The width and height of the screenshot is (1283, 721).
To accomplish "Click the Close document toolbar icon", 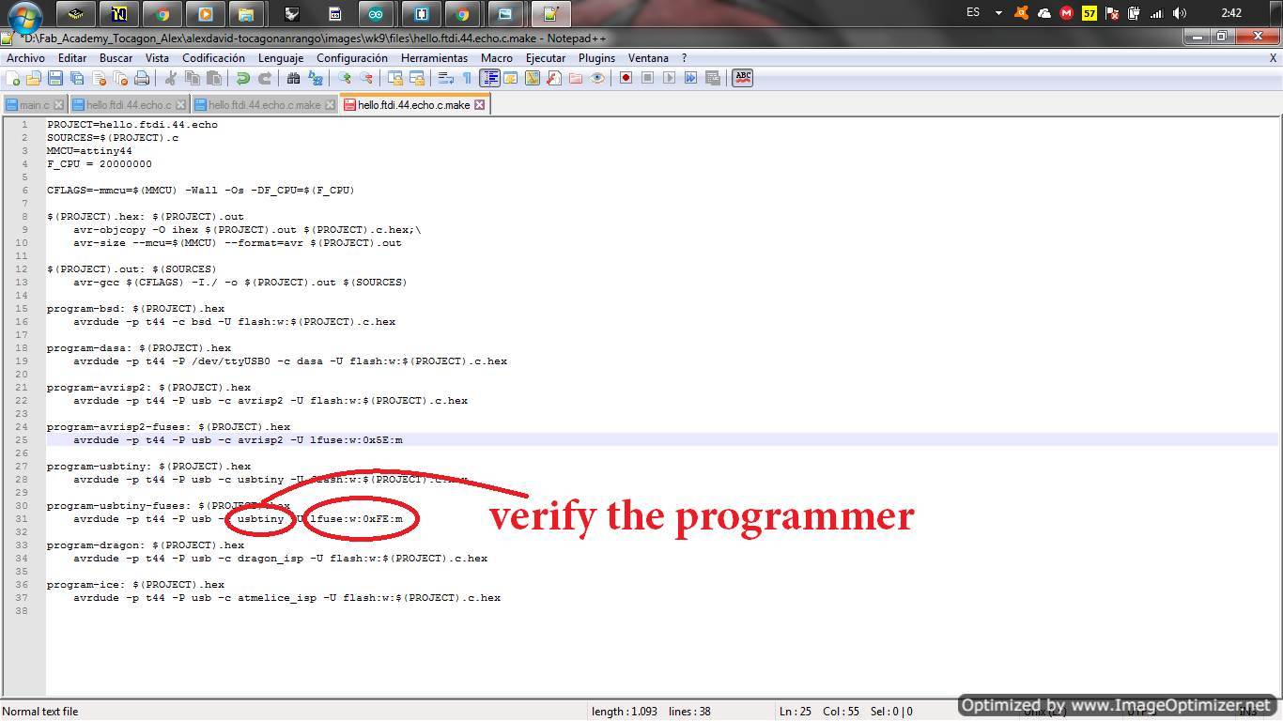I will pyautogui.click(x=99, y=78).
